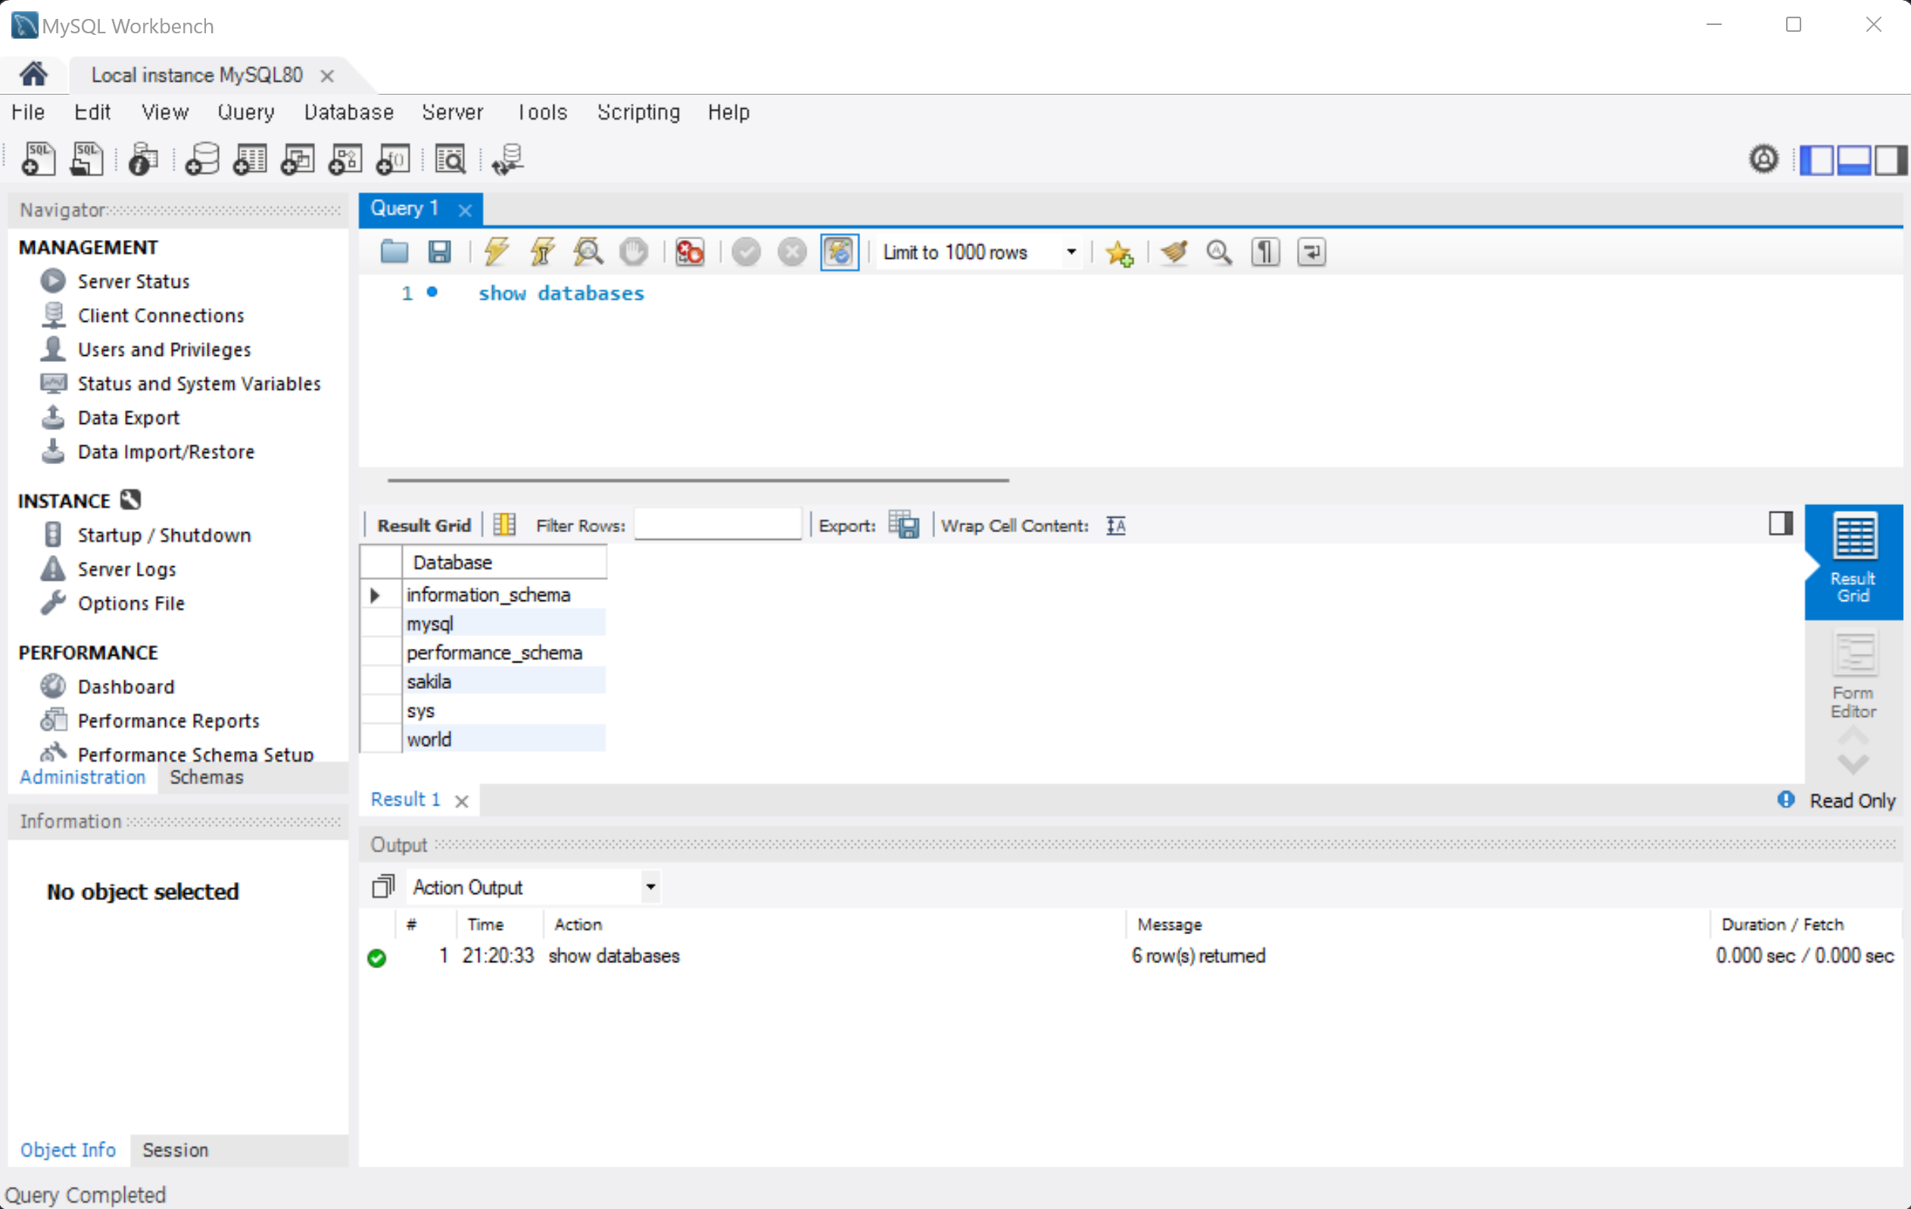Click the create new schema toolbar icon
The height and width of the screenshot is (1209, 1911).
[201, 160]
